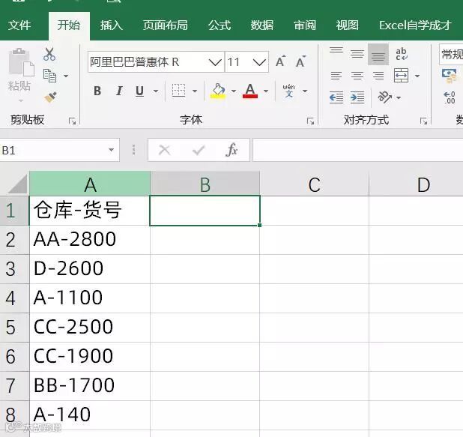Click the formula bar confirm checkmark

199,150
